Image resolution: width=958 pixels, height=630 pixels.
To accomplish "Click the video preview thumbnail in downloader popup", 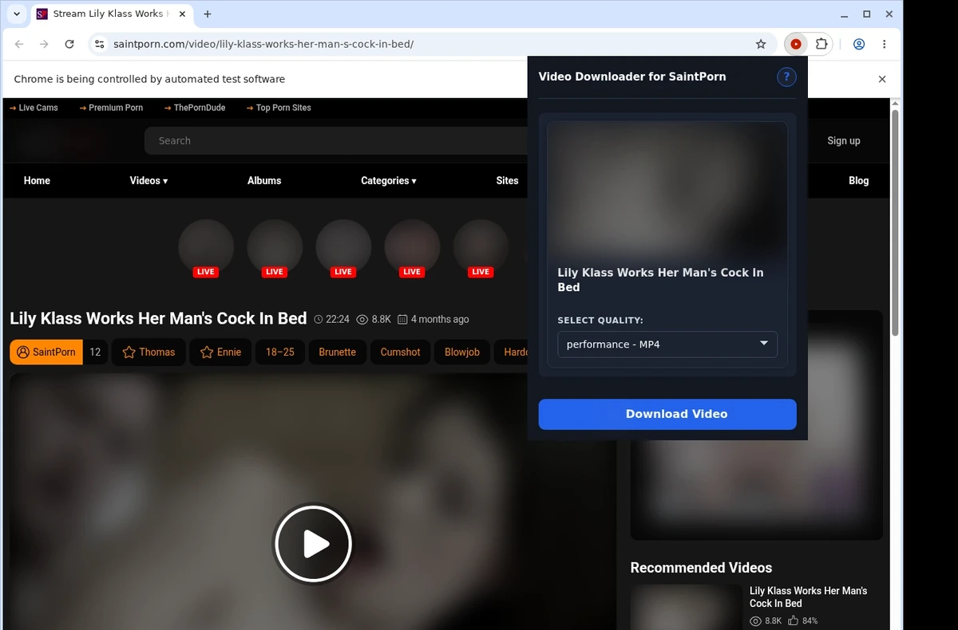I will (x=667, y=189).
